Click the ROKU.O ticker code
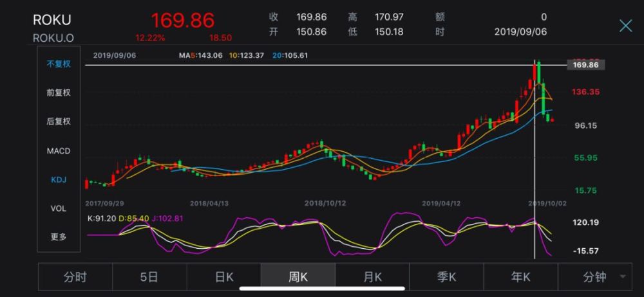Viewport: 644px width, 297px height. pyautogui.click(x=53, y=38)
